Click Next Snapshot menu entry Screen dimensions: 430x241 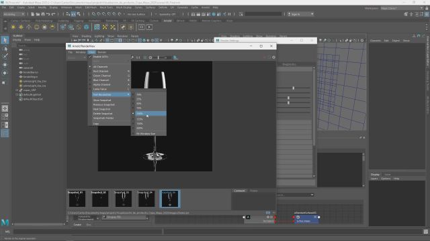101,109
